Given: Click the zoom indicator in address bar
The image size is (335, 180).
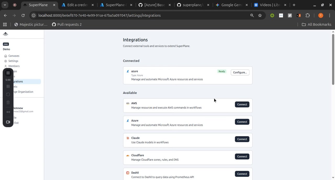Looking at the screenshot, I should tap(252, 15).
